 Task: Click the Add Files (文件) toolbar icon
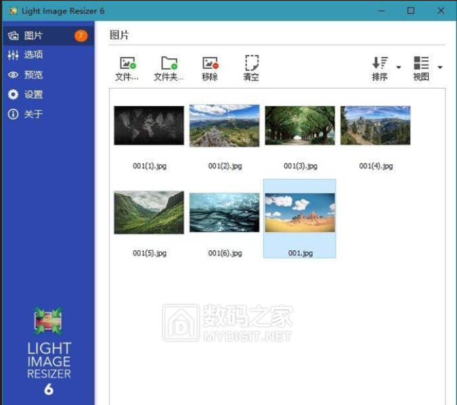(x=127, y=64)
